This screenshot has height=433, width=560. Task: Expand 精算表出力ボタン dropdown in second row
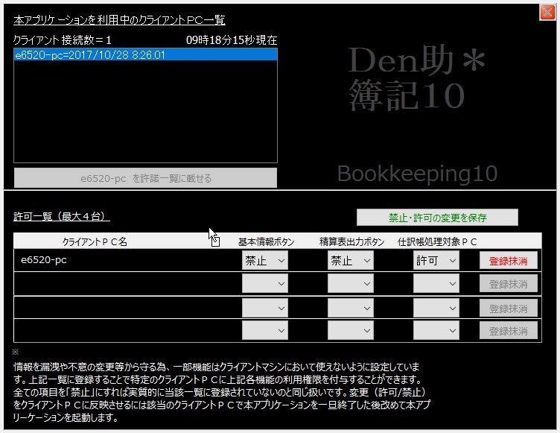coord(350,284)
